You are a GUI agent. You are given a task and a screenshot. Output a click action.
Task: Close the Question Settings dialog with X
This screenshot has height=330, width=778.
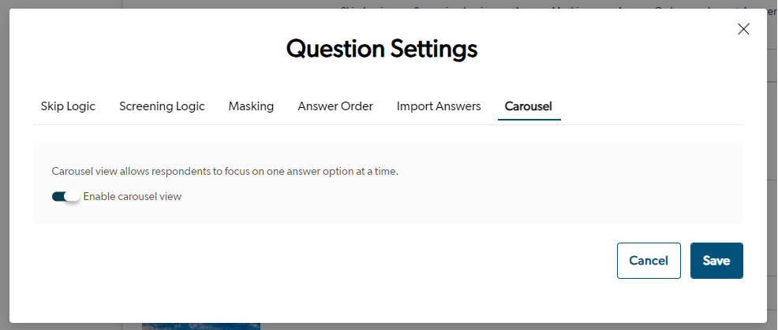[742, 29]
